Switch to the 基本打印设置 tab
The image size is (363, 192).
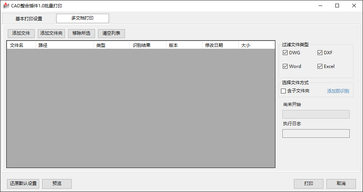pos(29,19)
